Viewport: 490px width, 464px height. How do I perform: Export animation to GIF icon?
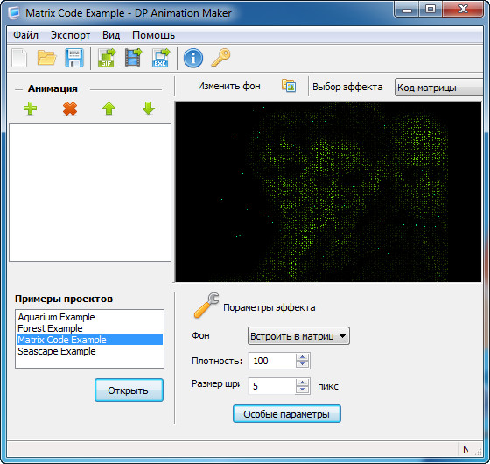(107, 58)
